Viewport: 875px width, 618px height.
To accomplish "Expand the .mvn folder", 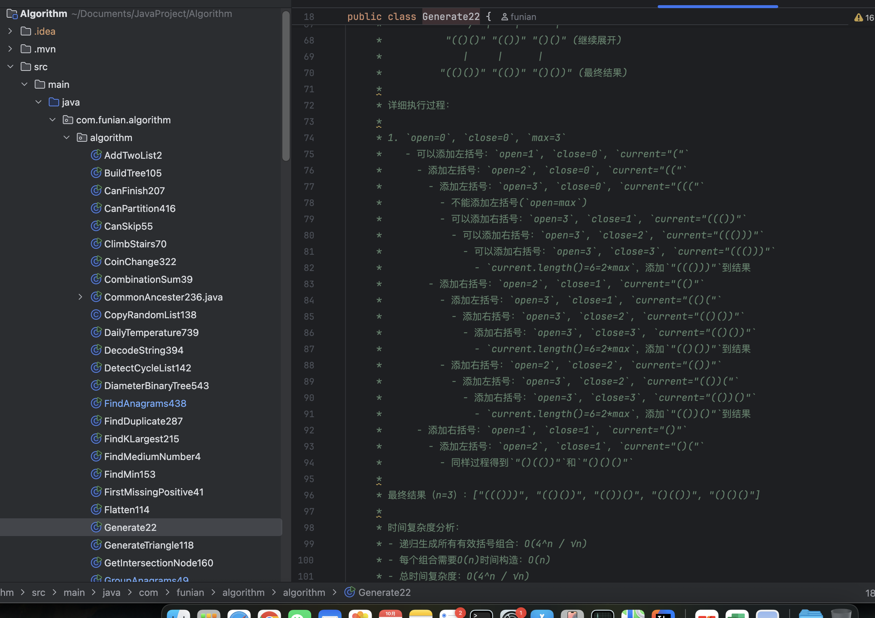I will click(10, 49).
